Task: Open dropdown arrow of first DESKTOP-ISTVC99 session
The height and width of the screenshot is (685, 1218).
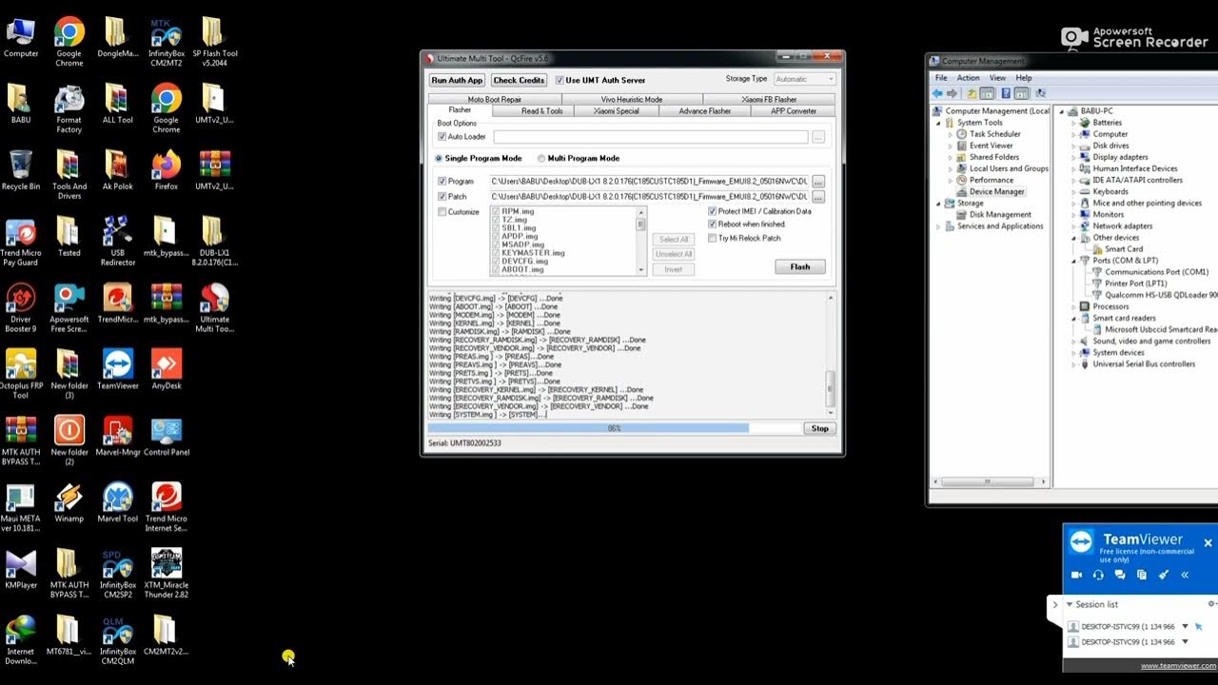Action: (1185, 626)
